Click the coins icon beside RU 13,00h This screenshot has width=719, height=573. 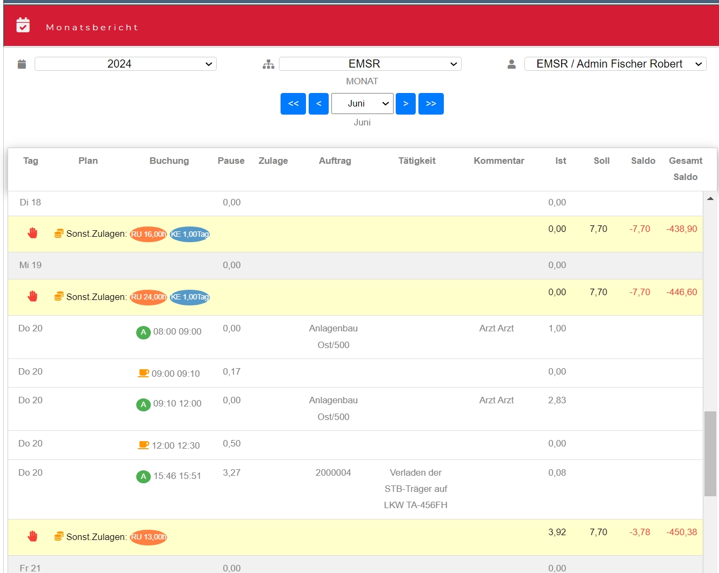(59, 536)
